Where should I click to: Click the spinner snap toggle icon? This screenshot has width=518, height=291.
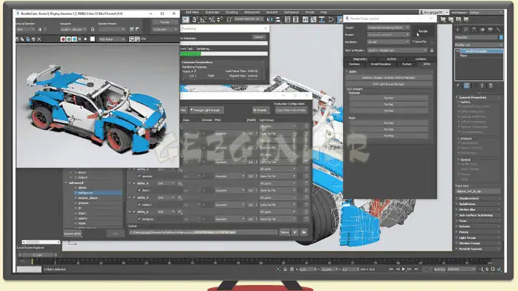pyautogui.click(x=220, y=20)
